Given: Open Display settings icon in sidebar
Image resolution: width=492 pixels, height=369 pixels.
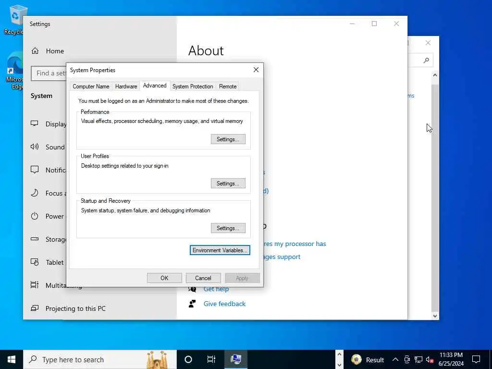Looking at the screenshot, I should [35, 123].
